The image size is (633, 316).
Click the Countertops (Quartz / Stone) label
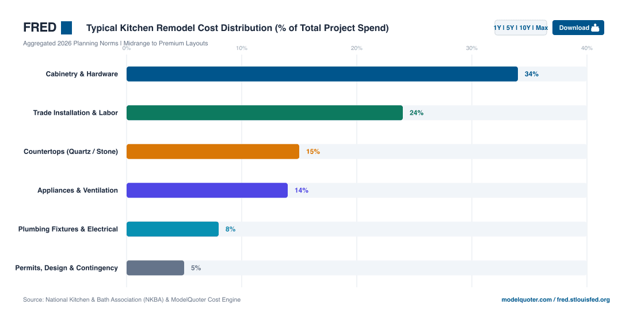pyautogui.click(x=71, y=152)
